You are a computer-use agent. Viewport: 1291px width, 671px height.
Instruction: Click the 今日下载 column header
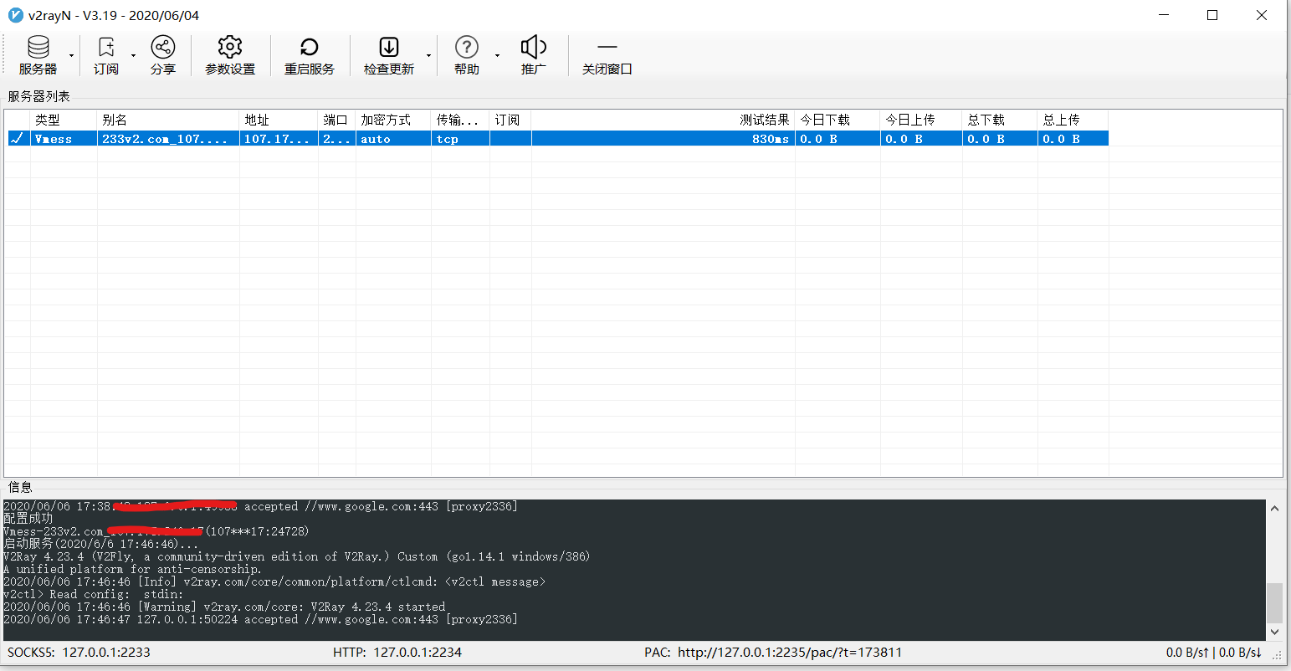click(x=837, y=120)
